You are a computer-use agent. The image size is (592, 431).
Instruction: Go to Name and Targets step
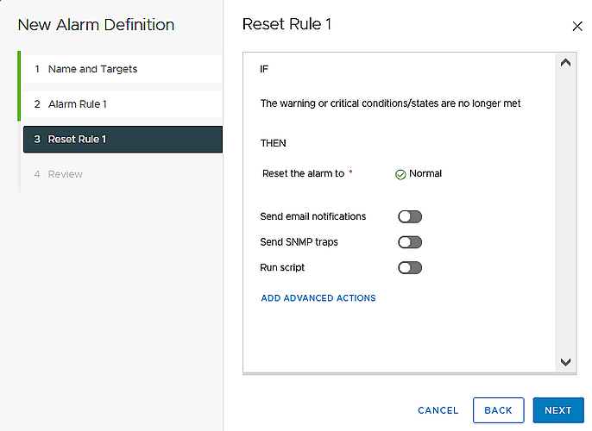click(x=92, y=69)
